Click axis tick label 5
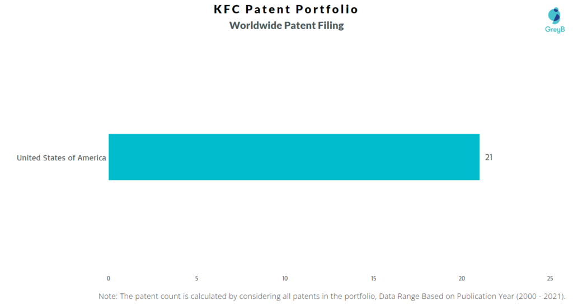Screen dimensions: 573x305 [x=196, y=278]
